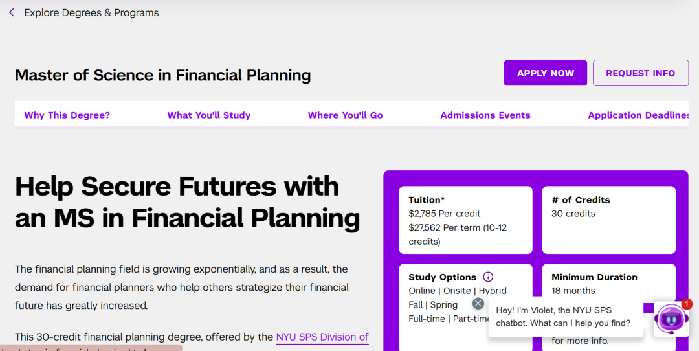Click the Tuition info card
This screenshot has height=351, width=699.
465,220
